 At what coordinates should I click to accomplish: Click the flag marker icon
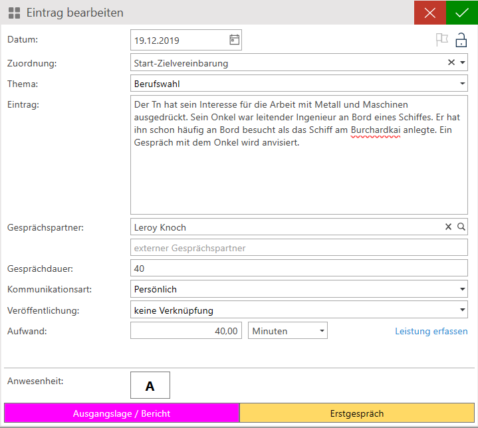pyautogui.click(x=441, y=40)
